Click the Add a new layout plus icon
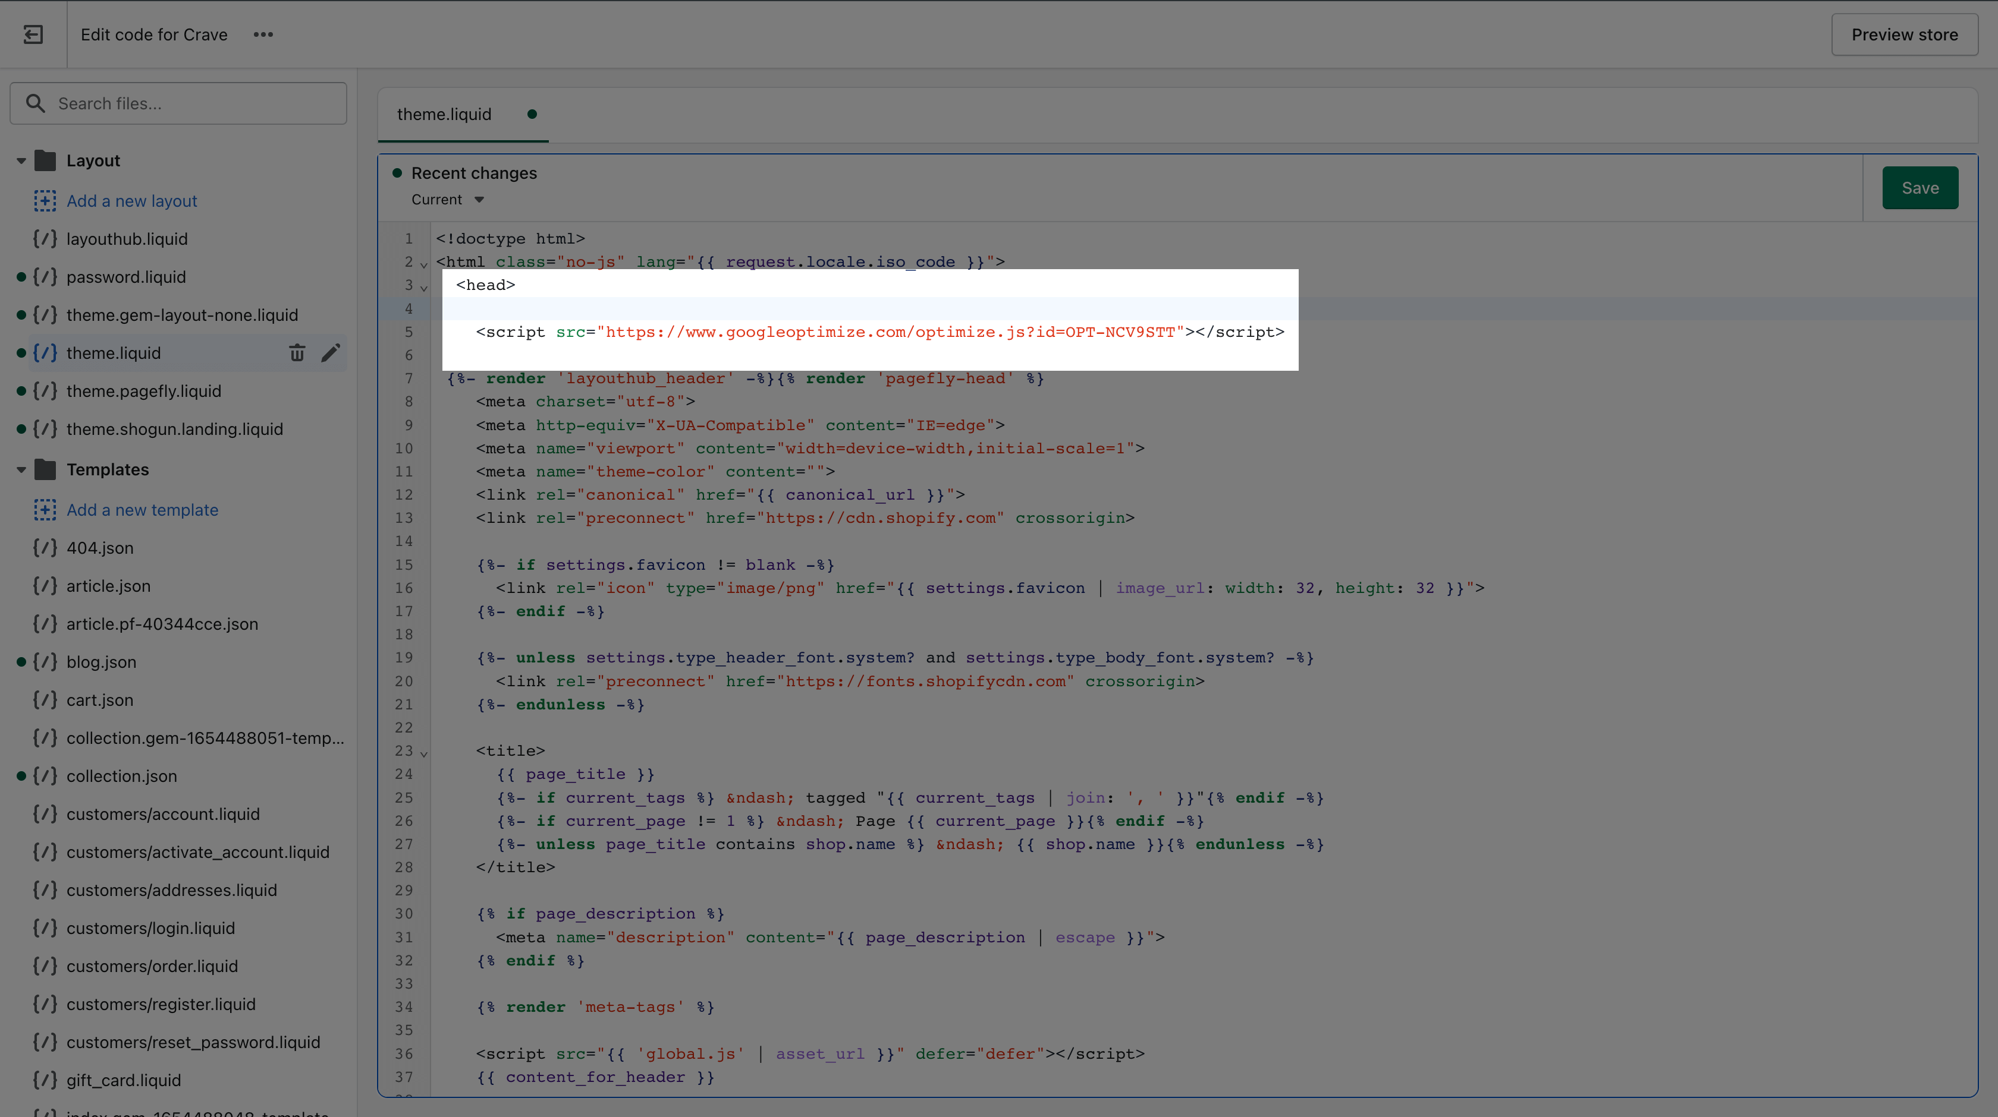 45,201
